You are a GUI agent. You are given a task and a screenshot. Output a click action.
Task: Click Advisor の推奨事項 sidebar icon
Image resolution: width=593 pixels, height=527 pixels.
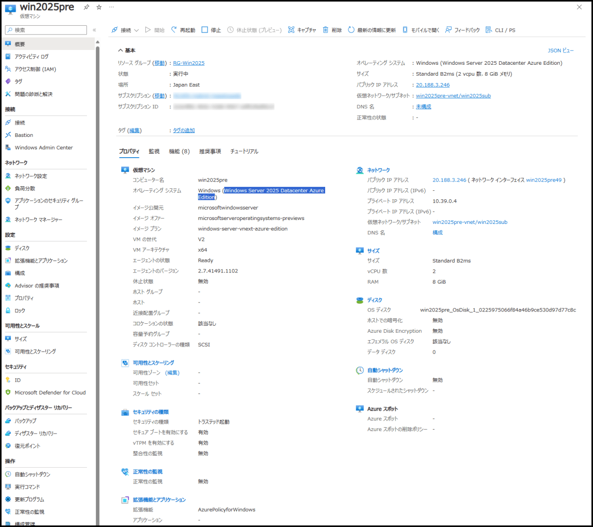click(x=8, y=286)
